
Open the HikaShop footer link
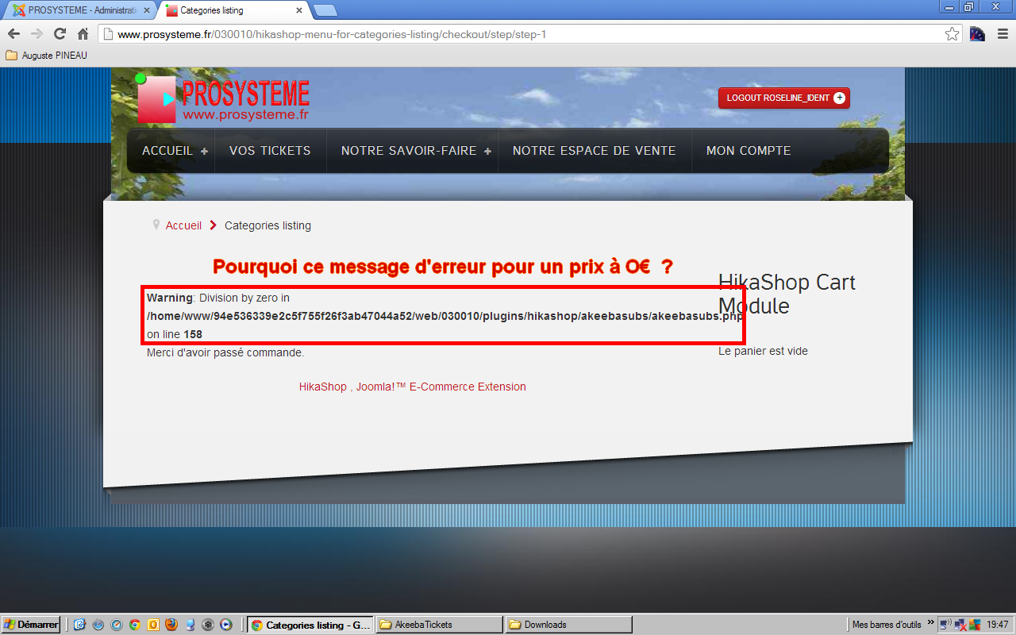point(323,387)
